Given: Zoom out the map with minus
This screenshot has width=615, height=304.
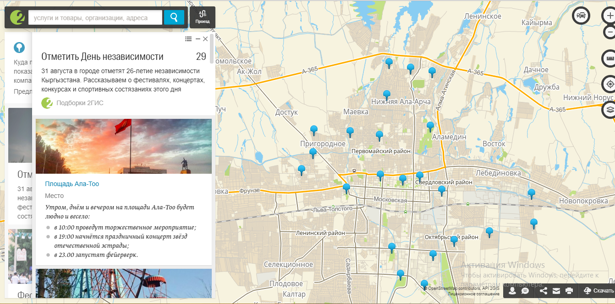Looking at the screenshot, I should [610, 32].
